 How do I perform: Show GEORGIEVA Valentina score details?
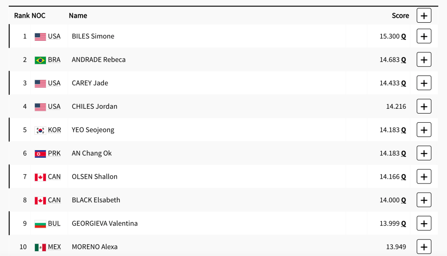point(424,224)
